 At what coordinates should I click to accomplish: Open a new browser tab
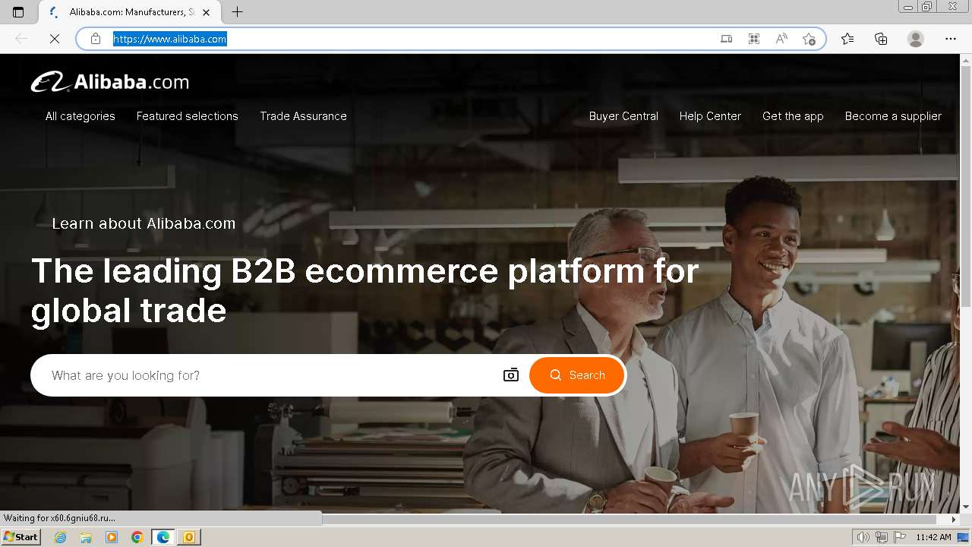237,12
